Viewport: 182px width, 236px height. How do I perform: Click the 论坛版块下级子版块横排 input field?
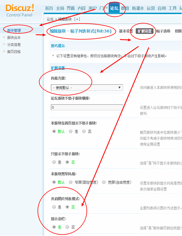[x=87, y=107]
